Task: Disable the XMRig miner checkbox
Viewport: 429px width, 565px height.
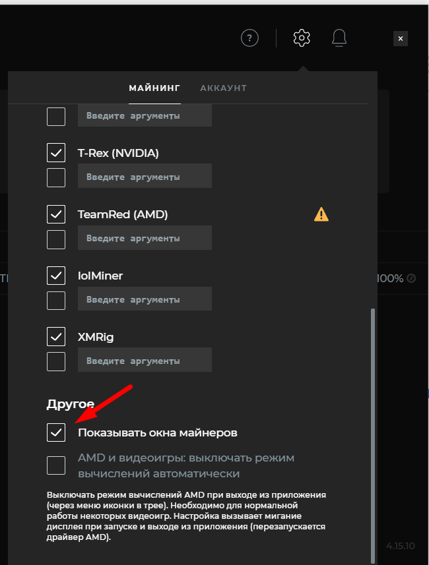Action: tap(56, 337)
